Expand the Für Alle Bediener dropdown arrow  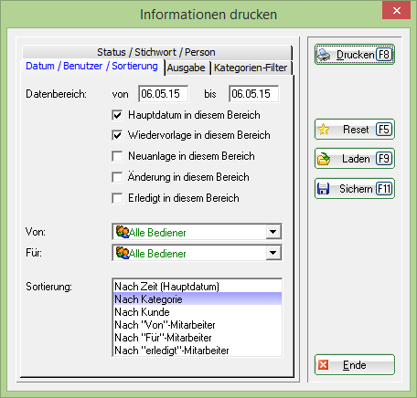(273, 253)
